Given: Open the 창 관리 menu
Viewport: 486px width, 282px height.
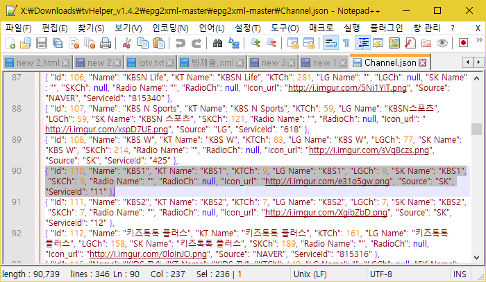Looking at the screenshot, I should tap(426, 28).
